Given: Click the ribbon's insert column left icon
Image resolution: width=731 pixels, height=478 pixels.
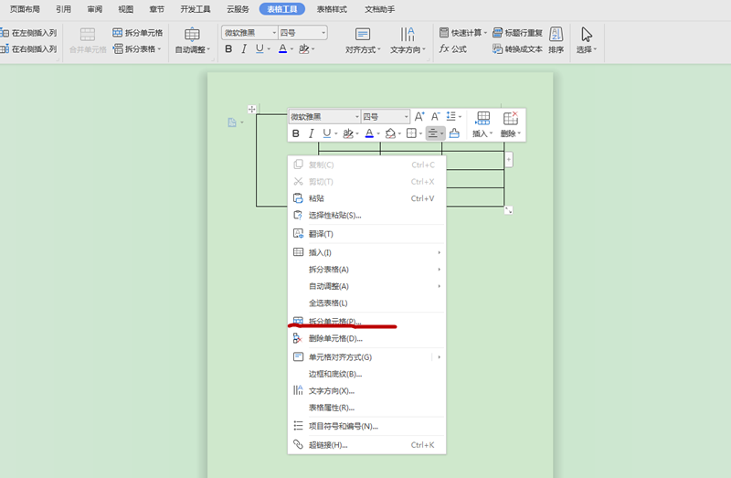Looking at the screenshot, I should [x=5, y=33].
